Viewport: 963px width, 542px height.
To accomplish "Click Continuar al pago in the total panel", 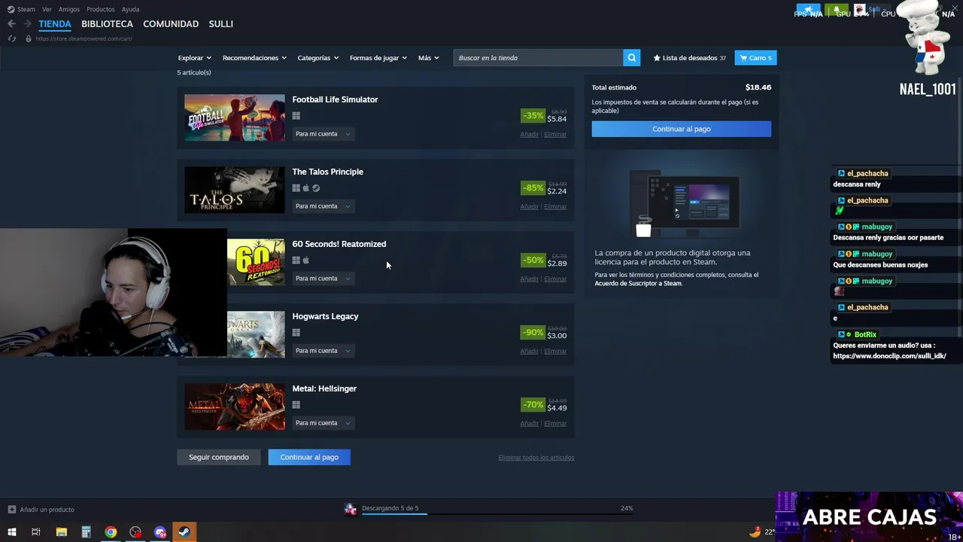I will tap(681, 129).
